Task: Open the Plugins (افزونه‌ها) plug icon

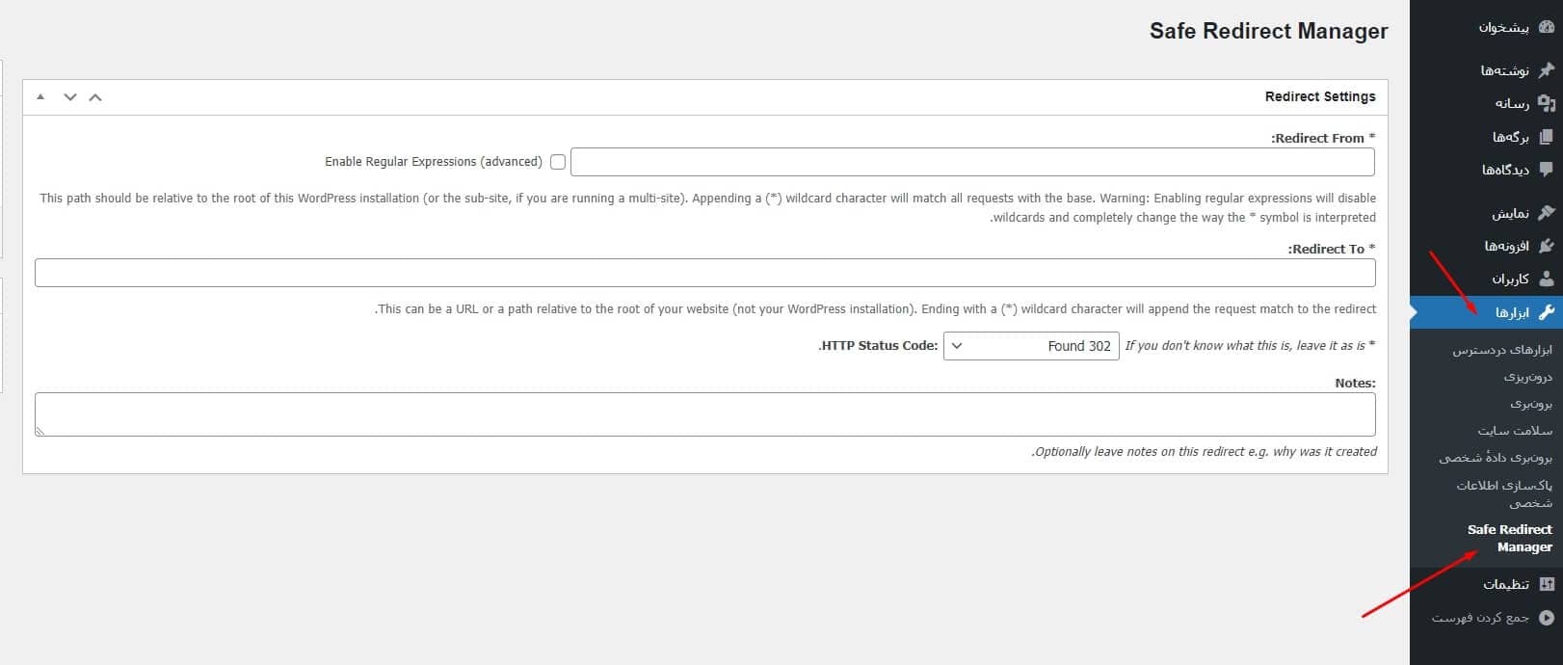Action: pyautogui.click(x=1546, y=246)
